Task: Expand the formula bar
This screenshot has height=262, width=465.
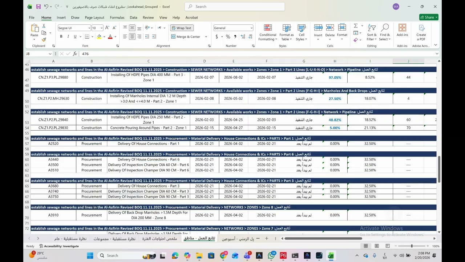Action: click(x=437, y=53)
